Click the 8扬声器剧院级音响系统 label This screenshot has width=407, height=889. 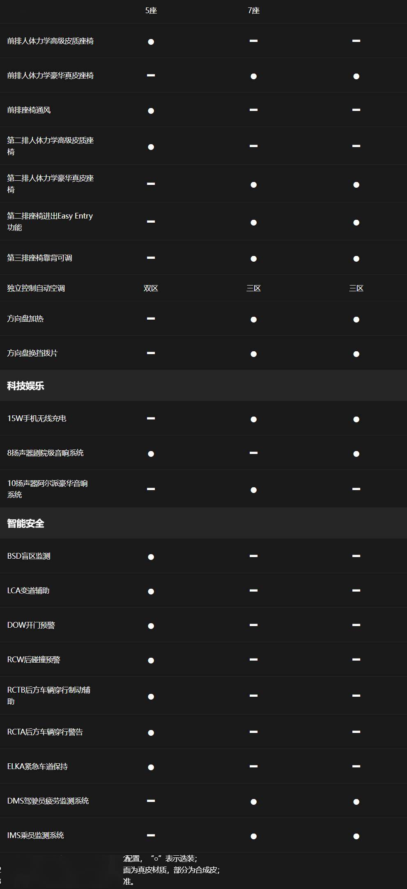click(45, 453)
